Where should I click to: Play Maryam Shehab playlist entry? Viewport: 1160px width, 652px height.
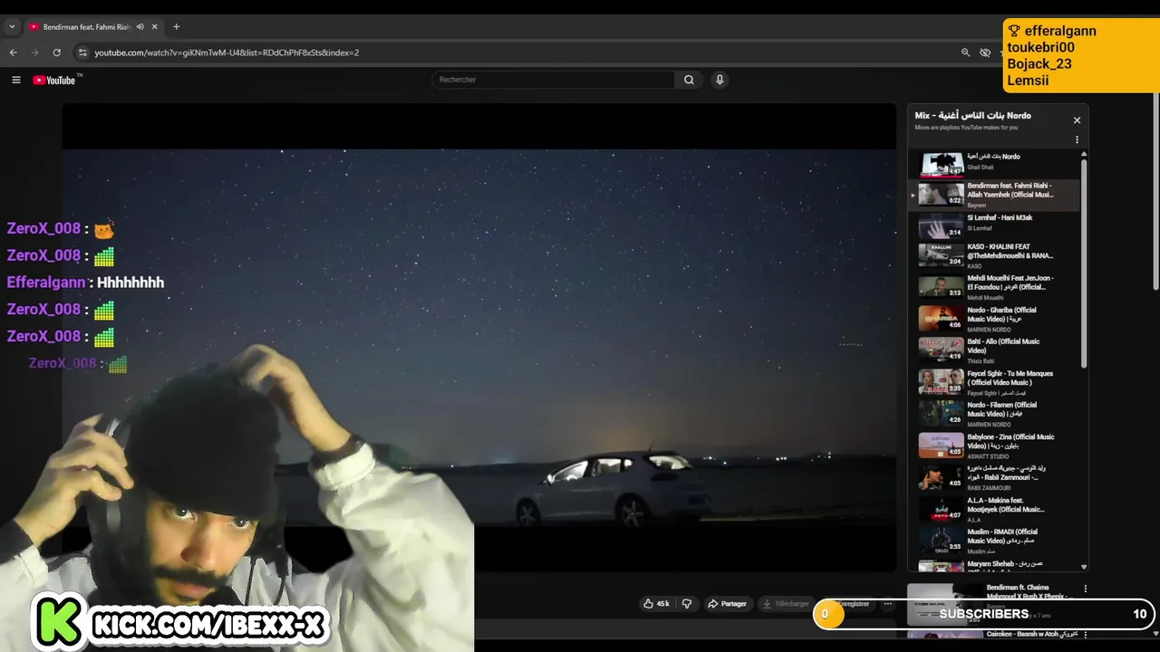point(993,565)
